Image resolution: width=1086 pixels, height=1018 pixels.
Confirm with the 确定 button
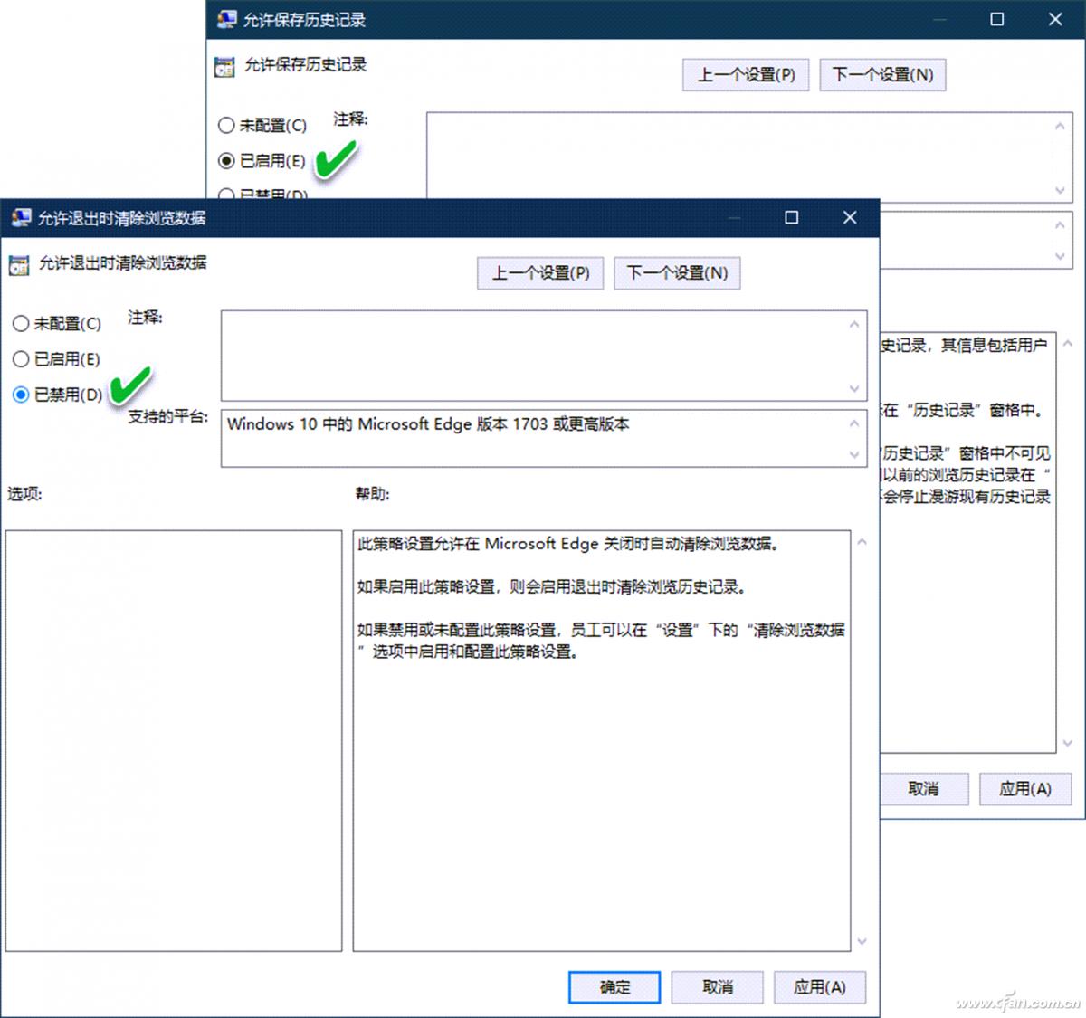[x=614, y=987]
